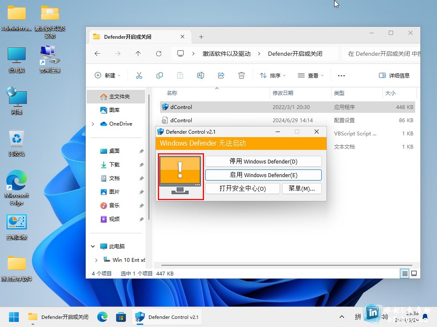Cut the selected file
This screenshot has height=327, width=437.
(139, 75)
